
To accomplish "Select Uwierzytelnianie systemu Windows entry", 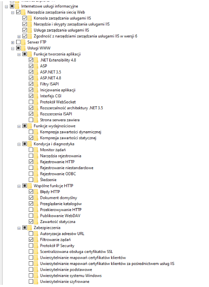I will pyautogui.click(x=70, y=275).
